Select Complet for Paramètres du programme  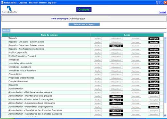pyautogui.click(x=154, y=107)
